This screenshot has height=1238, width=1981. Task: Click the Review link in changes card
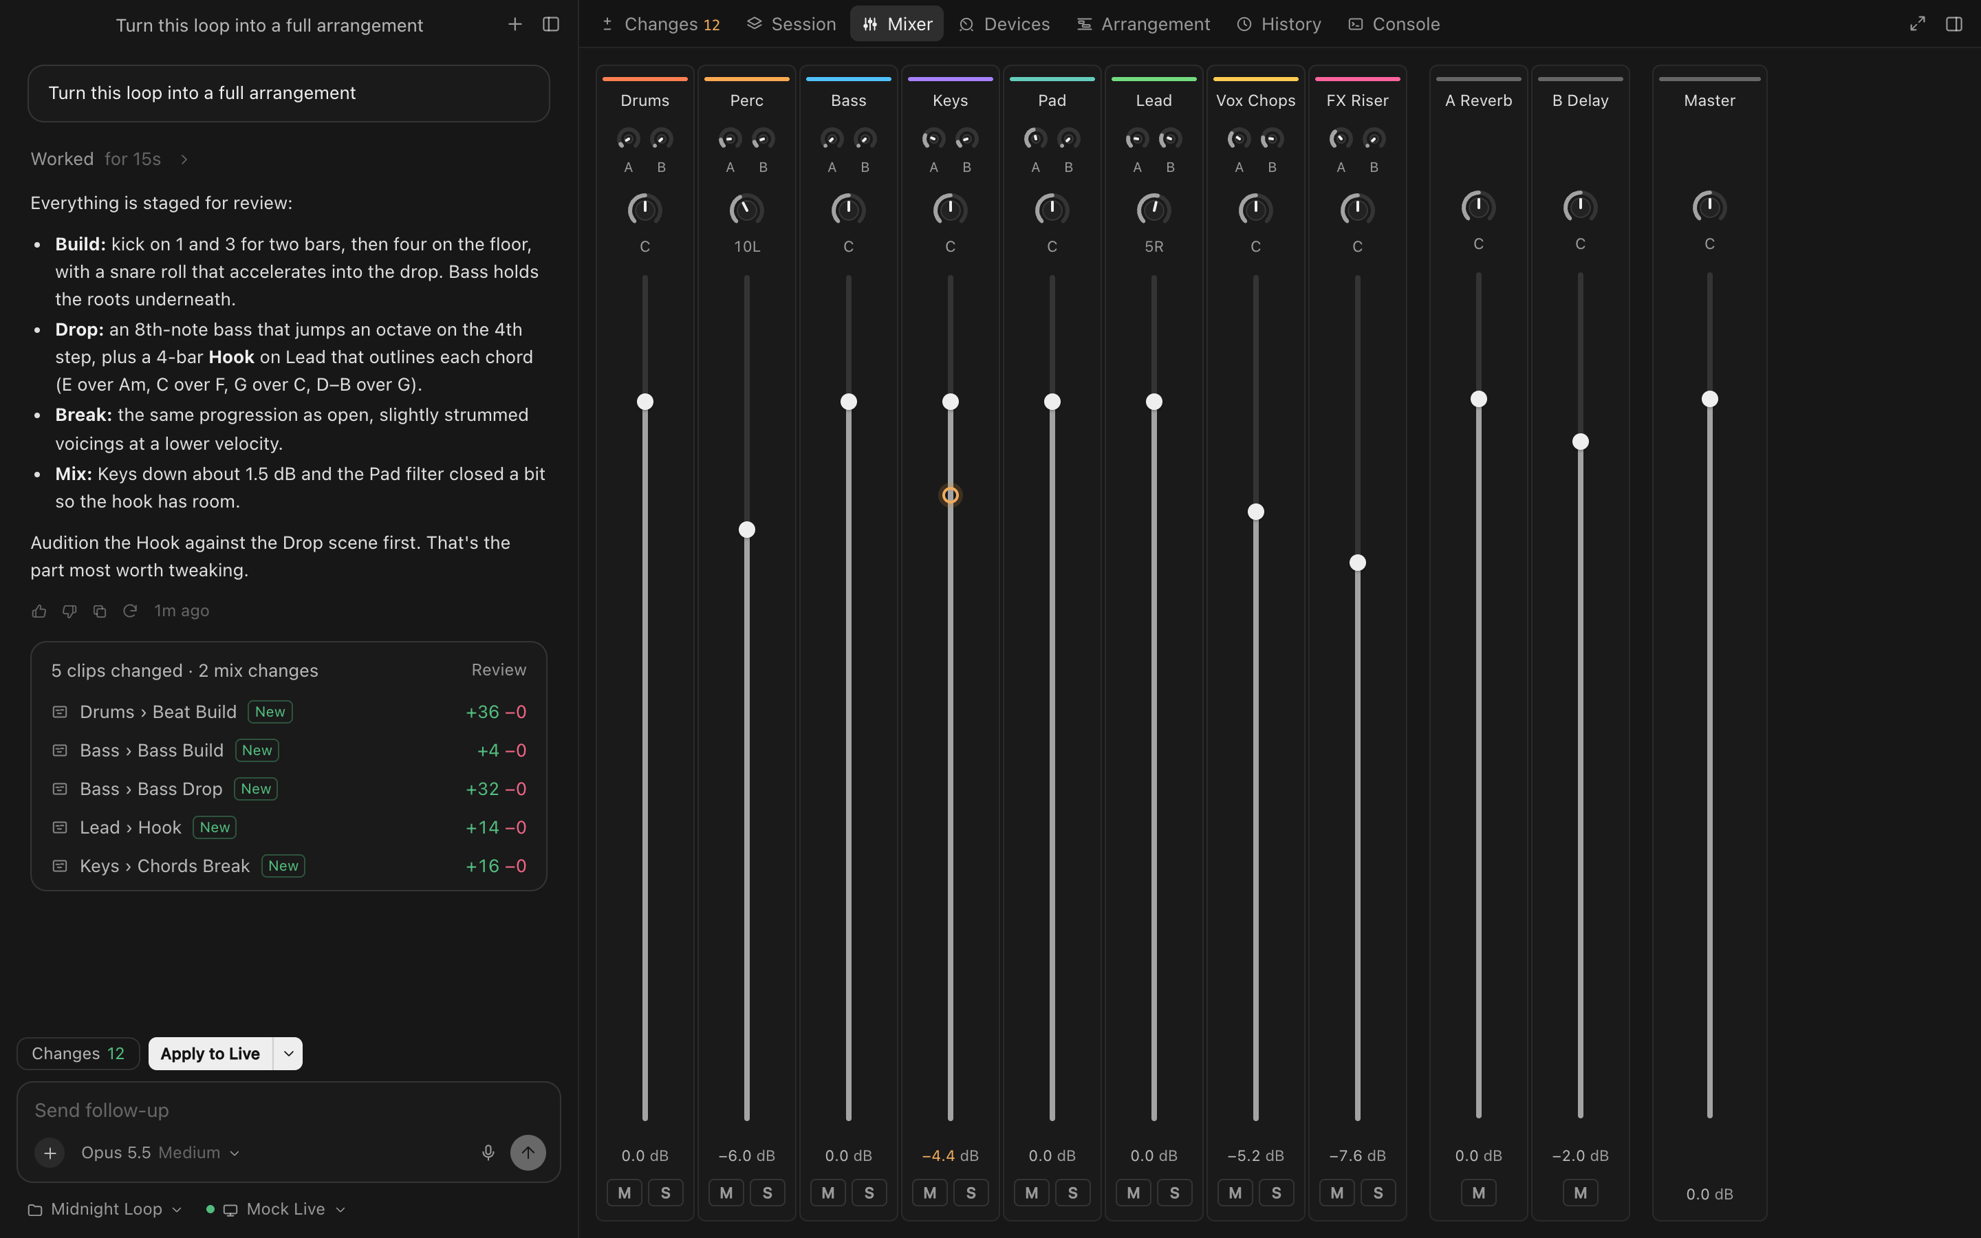pyautogui.click(x=499, y=670)
